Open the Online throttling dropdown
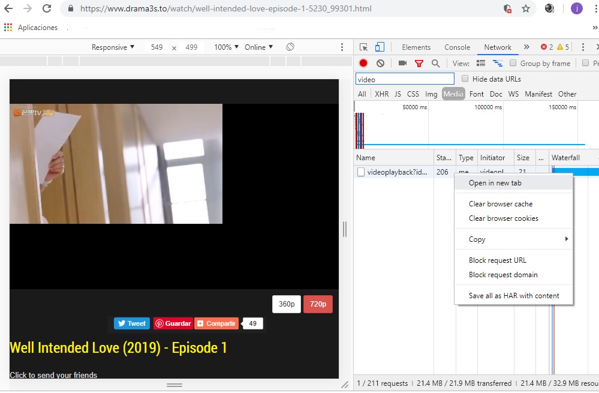This screenshot has width=599, height=393. 258,47
